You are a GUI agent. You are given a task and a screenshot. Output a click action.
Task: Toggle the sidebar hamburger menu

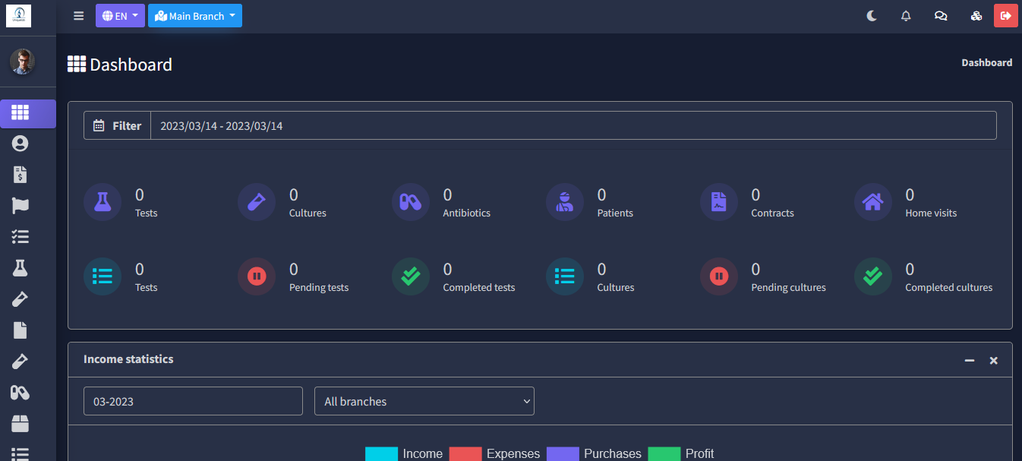pyautogui.click(x=79, y=16)
